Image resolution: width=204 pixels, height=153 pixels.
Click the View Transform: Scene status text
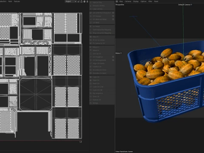point(124,151)
